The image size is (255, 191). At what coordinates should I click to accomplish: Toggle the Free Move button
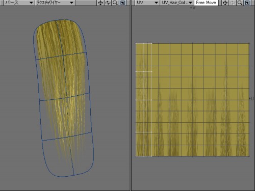(x=206, y=3)
